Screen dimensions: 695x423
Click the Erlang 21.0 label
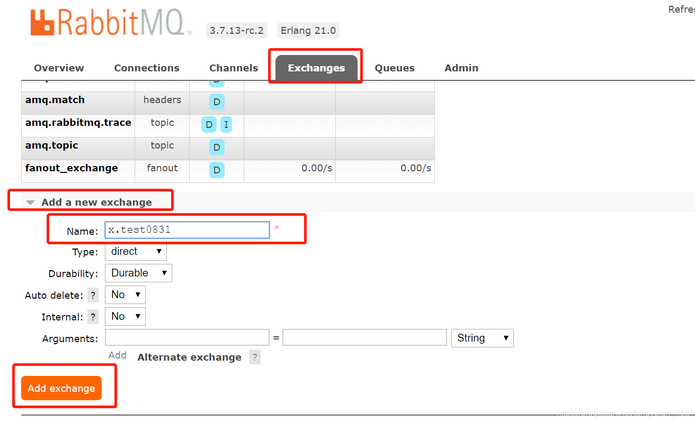tap(308, 31)
